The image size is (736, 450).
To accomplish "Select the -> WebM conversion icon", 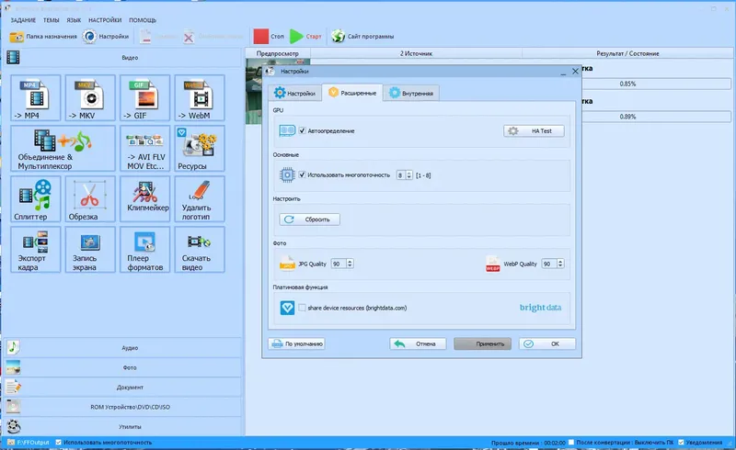I will [200, 98].
